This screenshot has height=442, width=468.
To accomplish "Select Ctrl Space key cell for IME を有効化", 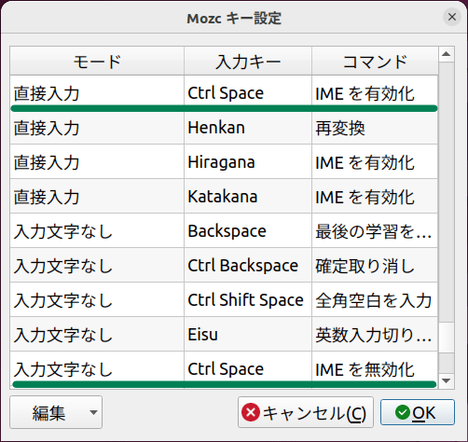I will click(248, 92).
